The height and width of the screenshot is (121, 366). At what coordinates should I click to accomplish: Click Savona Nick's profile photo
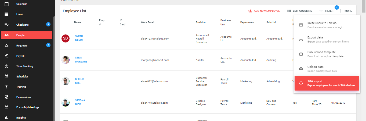[66, 103]
